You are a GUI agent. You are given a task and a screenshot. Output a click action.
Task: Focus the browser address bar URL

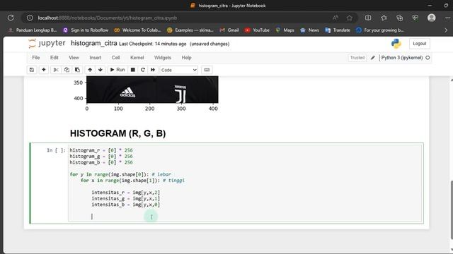point(108,18)
